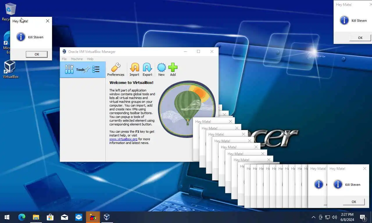Click the Export appliance icon
Viewport: 372px width, 223px height.
pos(147,70)
